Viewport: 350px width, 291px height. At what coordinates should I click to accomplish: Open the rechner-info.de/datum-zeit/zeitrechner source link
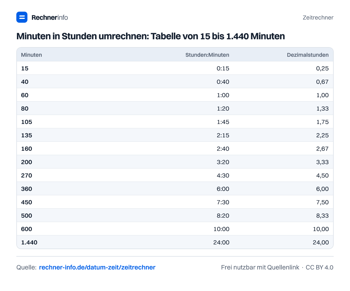pos(97,267)
